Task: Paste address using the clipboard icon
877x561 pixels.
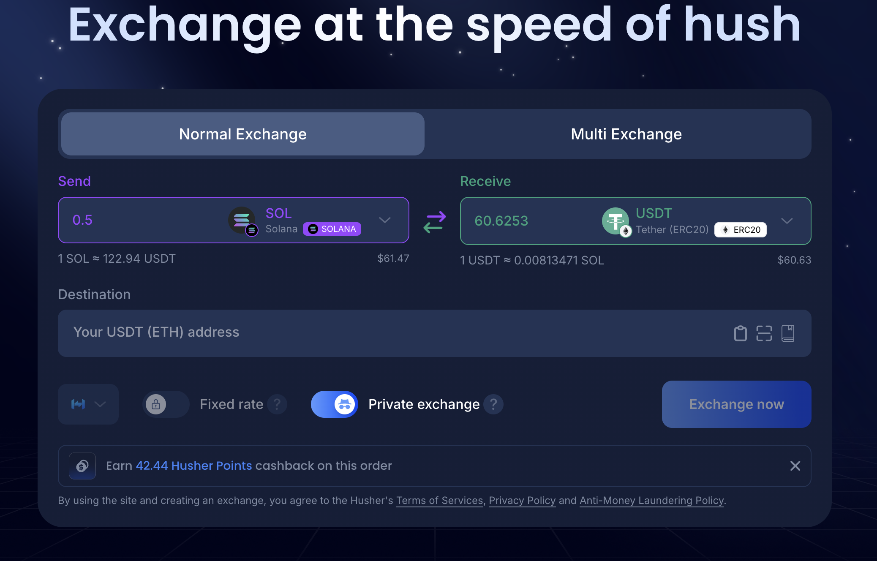Action: [740, 333]
